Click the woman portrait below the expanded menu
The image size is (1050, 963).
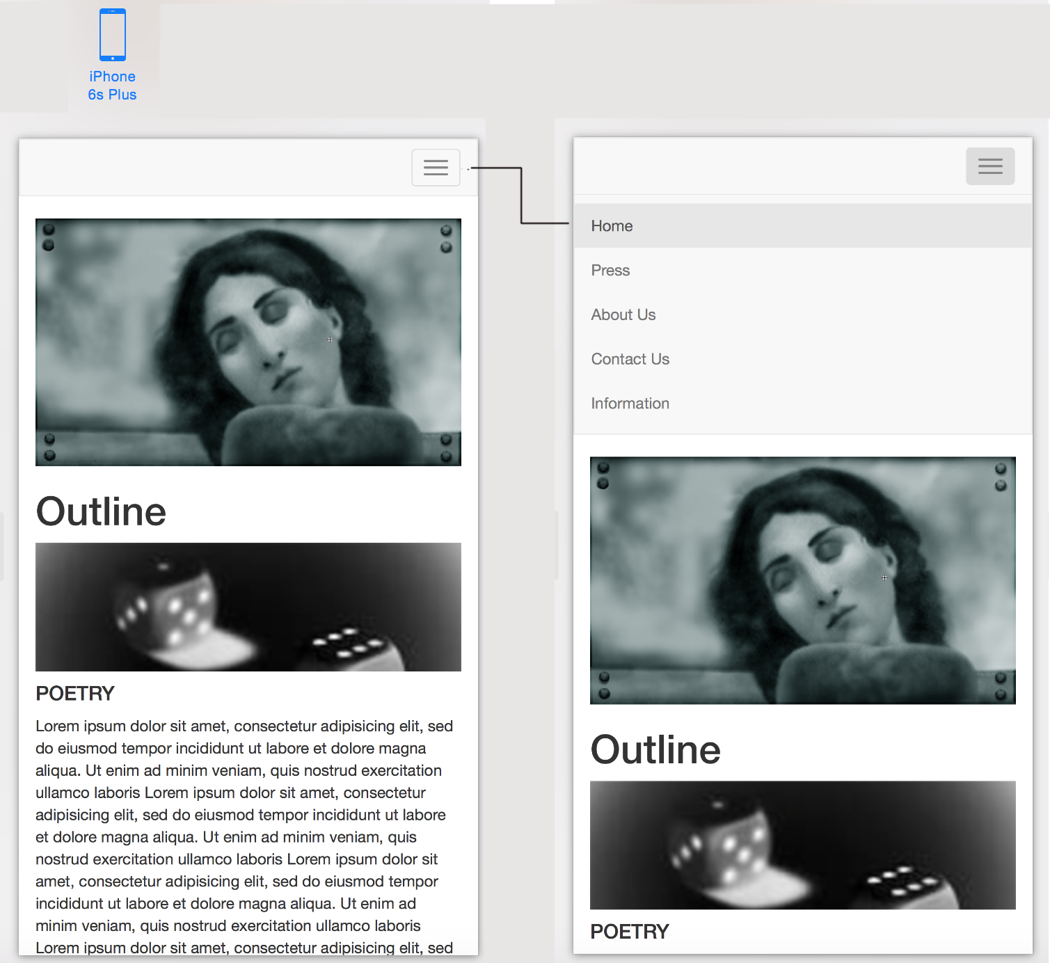[x=802, y=580]
